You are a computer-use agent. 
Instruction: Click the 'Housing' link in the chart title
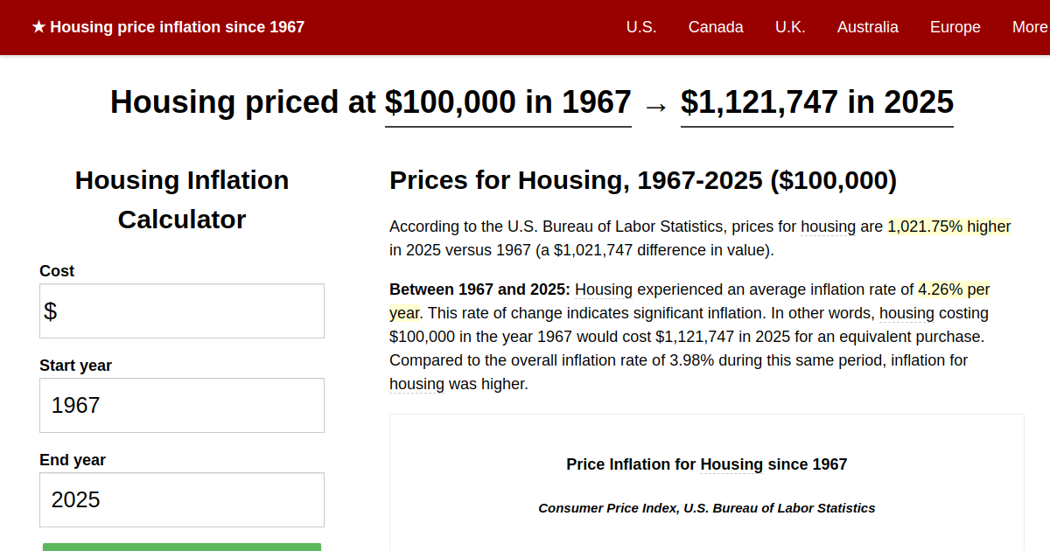(731, 464)
